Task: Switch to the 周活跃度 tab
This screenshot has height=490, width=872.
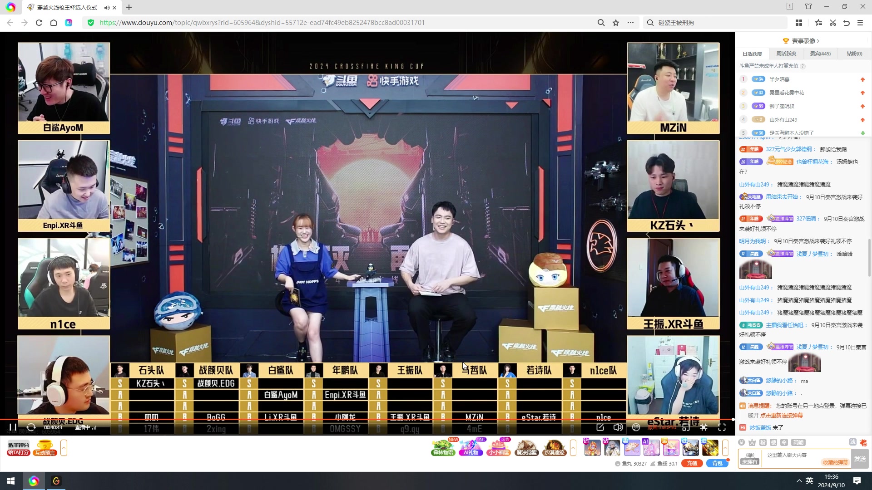Action: click(786, 54)
